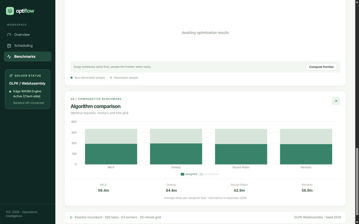This screenshot has height=224, width=359.
Task: Click the 'GLPK WebAssembly · Seed 2028' text
Action: click(x=318, y=217)
